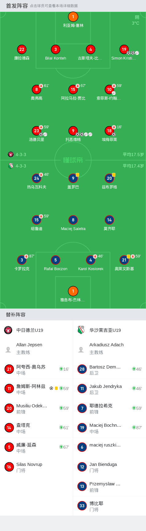
Task: Tap red number 10 索菲斯-约翰 player
Action: click(109, 93)
